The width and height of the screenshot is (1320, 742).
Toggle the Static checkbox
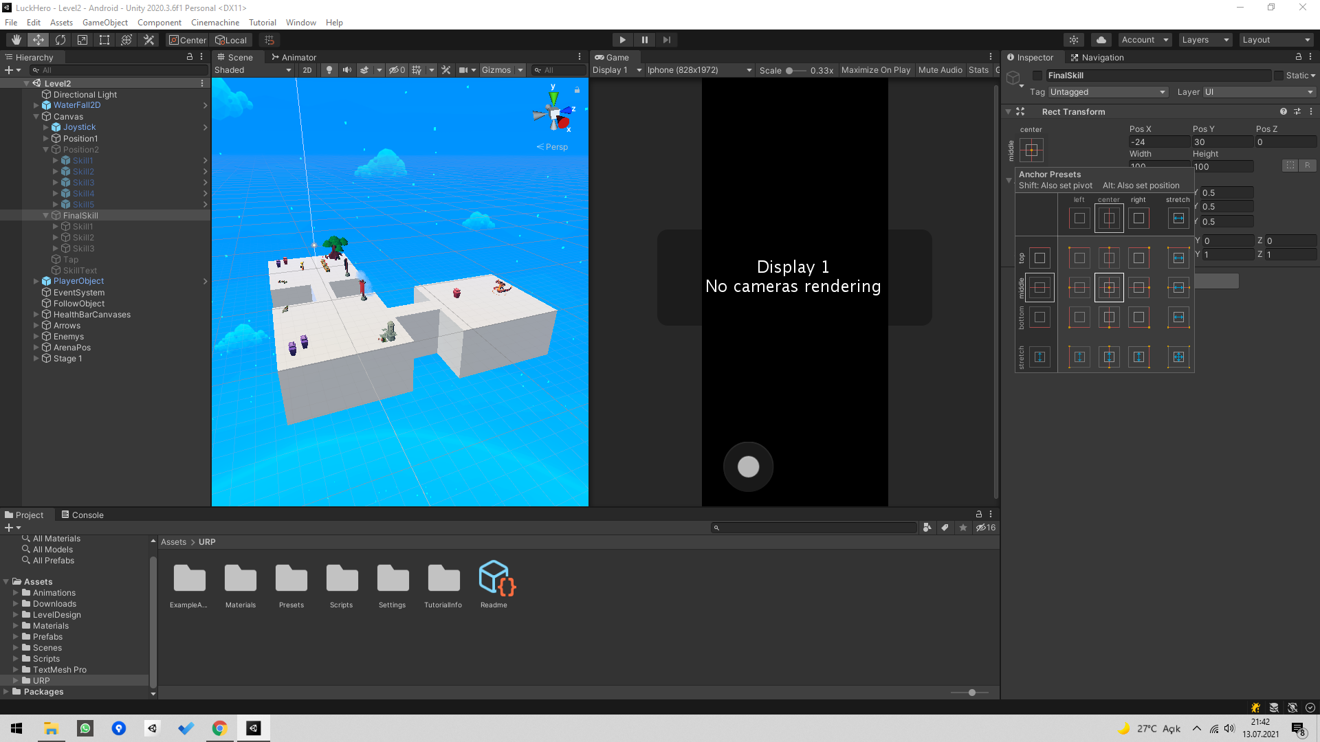(x=1279, y=76)
